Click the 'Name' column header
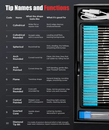The image size is (109, 130). click(x=19, y=18)
